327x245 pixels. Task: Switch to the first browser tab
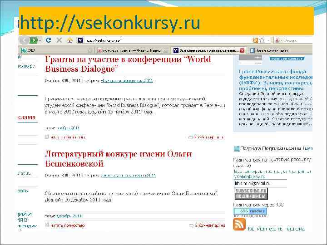[57, 50]
